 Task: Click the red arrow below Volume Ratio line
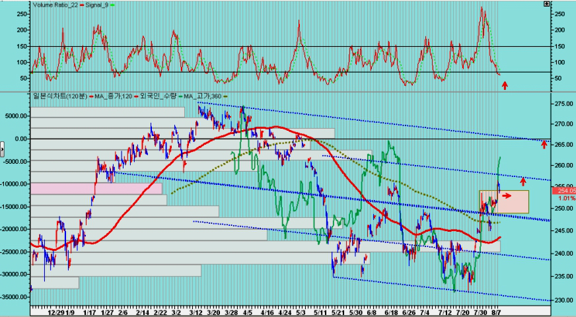click(505, 86)
